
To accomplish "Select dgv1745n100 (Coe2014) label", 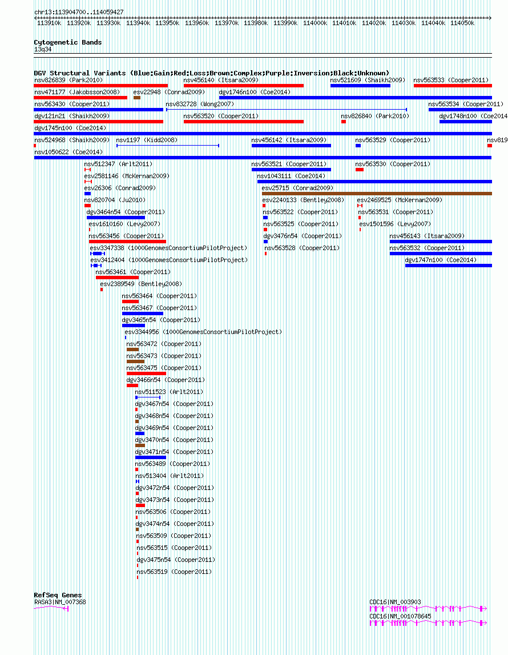I will point(70,128).
